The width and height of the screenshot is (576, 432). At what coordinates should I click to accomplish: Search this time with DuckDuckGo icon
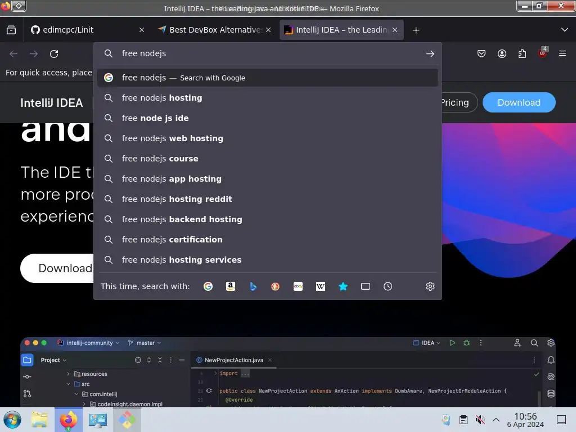(275, 286)
